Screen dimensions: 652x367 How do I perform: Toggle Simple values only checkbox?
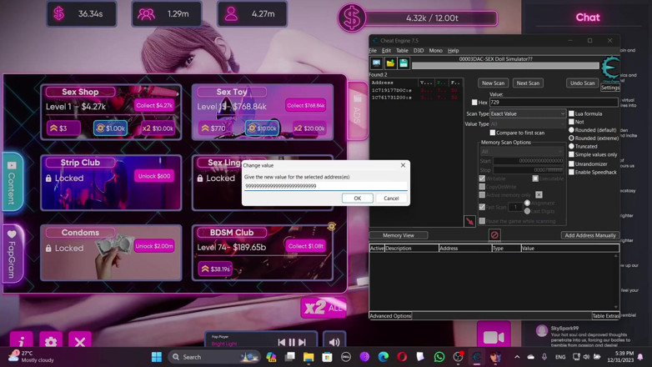pos(571,154)
